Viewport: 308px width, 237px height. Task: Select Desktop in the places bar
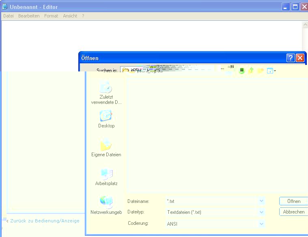106,119
